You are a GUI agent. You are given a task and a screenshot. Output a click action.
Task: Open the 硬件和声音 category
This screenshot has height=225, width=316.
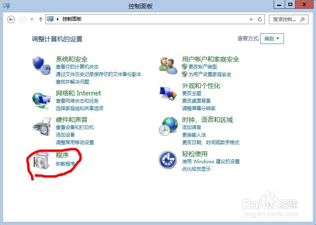click(x=72, y=120)
